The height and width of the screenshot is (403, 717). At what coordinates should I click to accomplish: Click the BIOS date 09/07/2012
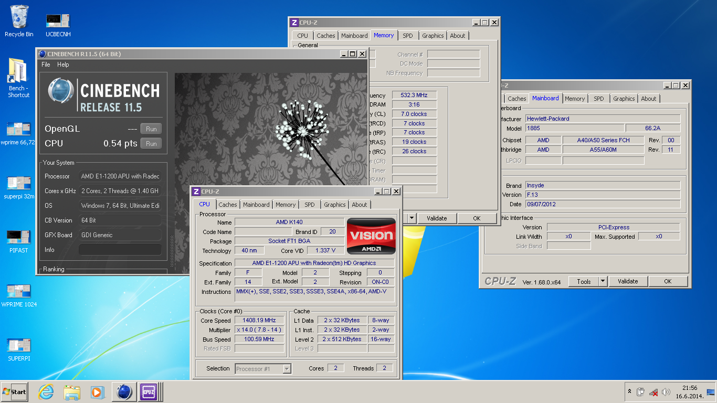click(x=603, y=204)
